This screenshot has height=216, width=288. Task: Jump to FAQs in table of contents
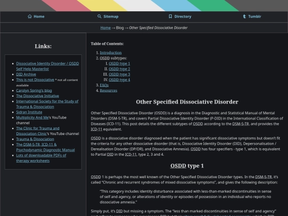click(104, 85)
